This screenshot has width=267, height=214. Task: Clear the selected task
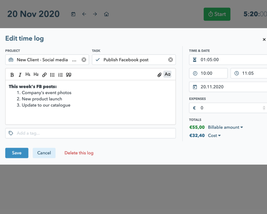point(171,60)
